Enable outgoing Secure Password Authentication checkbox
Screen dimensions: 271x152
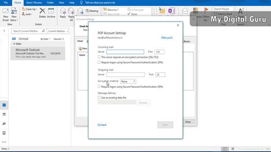click(x=99, y=86)
